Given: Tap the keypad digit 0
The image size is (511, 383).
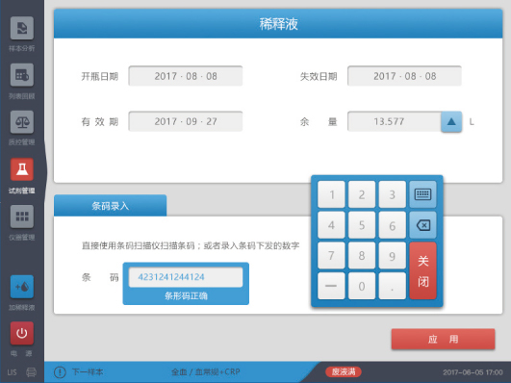Looking at the screenshot, I should click(x=362, y=286).
